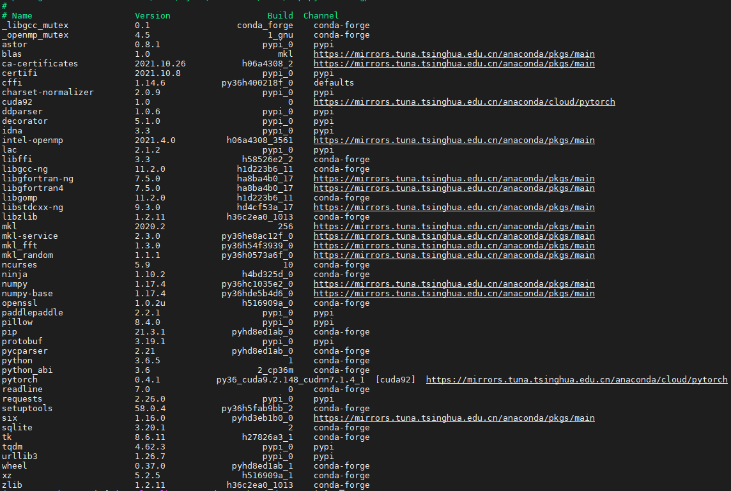This screenshot has width=731, height=491.
Task: Select the paddlepaddle package name text
Action: (x=32, y=312)
